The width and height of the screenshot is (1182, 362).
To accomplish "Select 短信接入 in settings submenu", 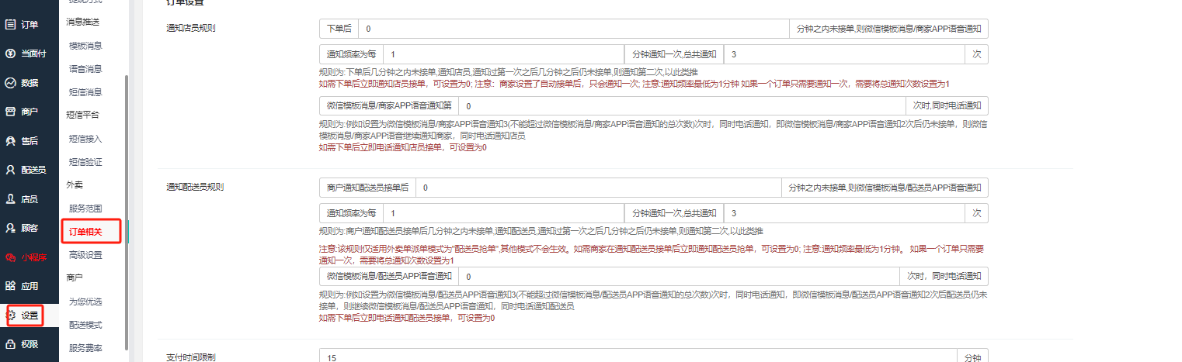I will 85,139.
